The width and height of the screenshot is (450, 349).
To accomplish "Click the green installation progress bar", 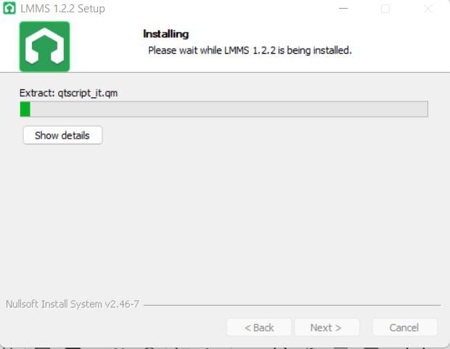I will 224,109.
